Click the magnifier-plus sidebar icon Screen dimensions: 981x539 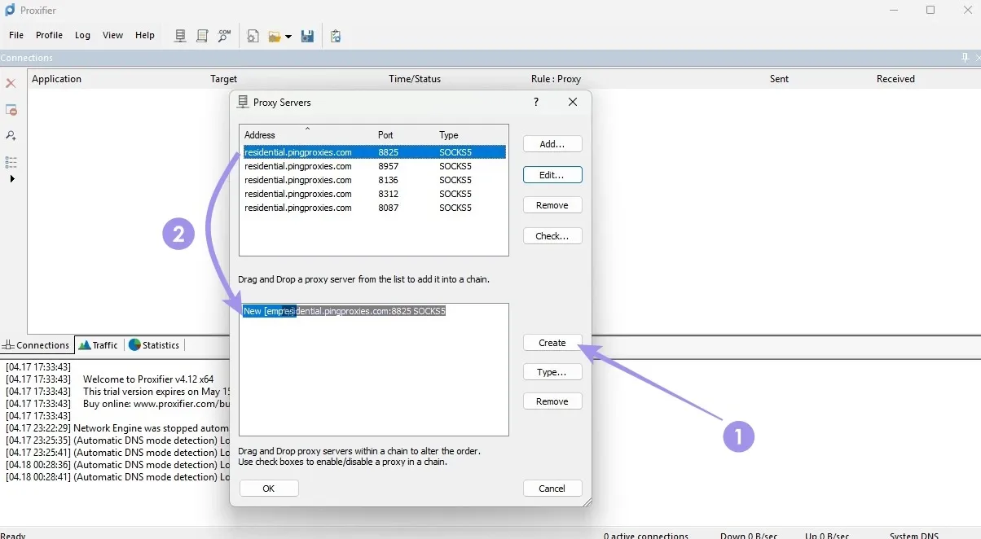(11, 136)
